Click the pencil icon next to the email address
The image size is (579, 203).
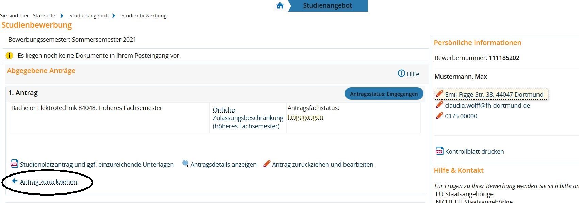coord(439,105)
